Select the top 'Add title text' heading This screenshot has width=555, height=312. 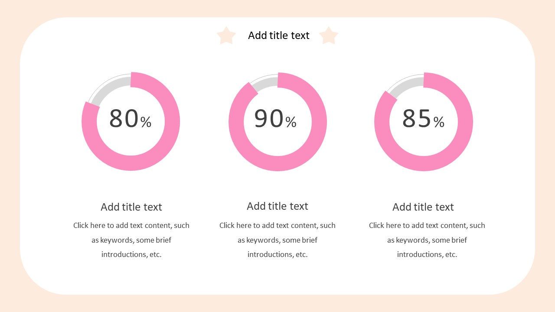pyautogui.click(x=279, y=36)
